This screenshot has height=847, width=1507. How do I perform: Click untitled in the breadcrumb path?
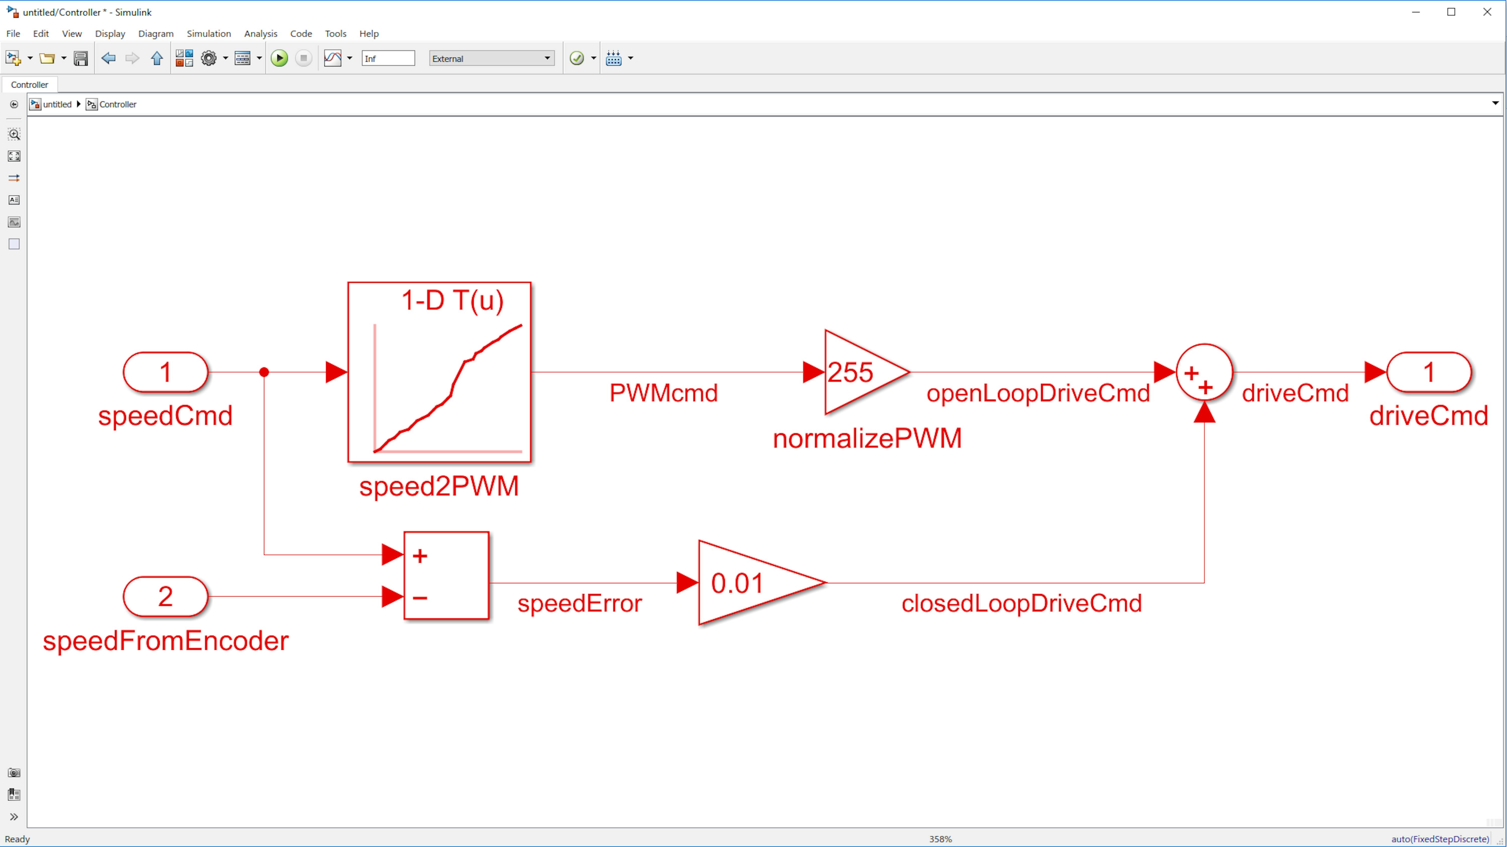[57, 104]
